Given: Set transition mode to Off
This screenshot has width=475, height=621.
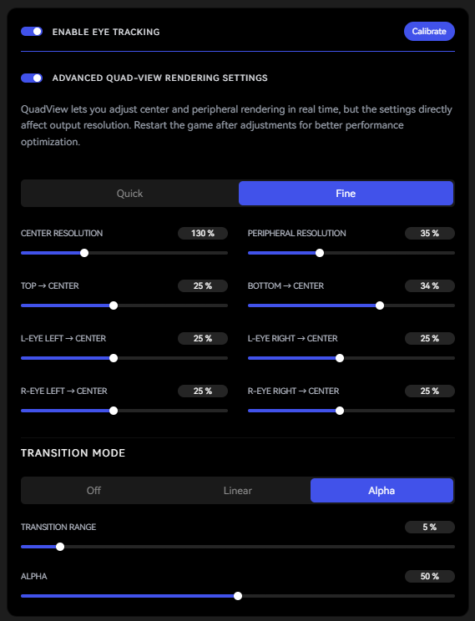Looking at the screenshot, I should click(x=93, y=490).
